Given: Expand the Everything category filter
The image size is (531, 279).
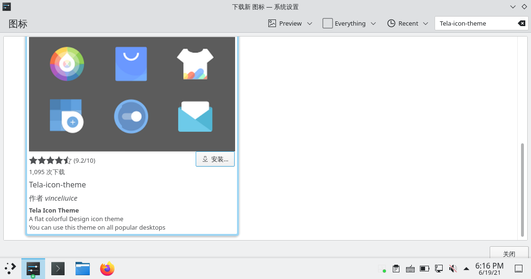Looking at the screenshot, I should [349, 23].
